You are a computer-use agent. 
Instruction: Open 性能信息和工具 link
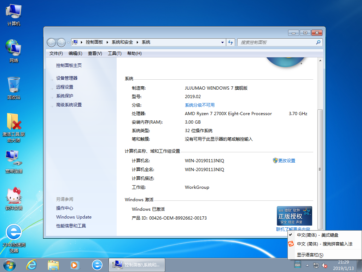coord(71,226)
